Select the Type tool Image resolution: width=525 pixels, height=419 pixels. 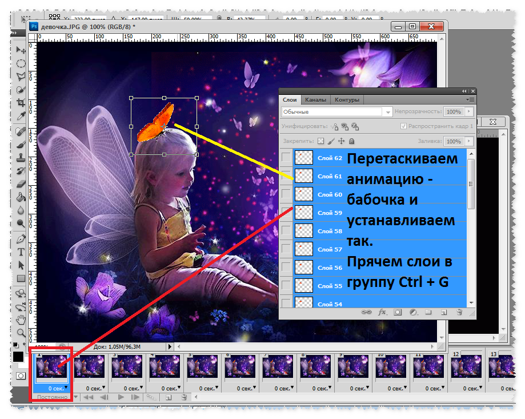21,252
